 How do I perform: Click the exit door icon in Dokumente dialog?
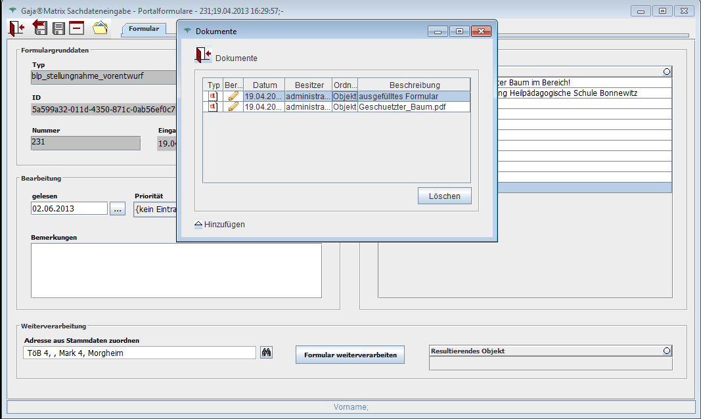pos(203,55)
